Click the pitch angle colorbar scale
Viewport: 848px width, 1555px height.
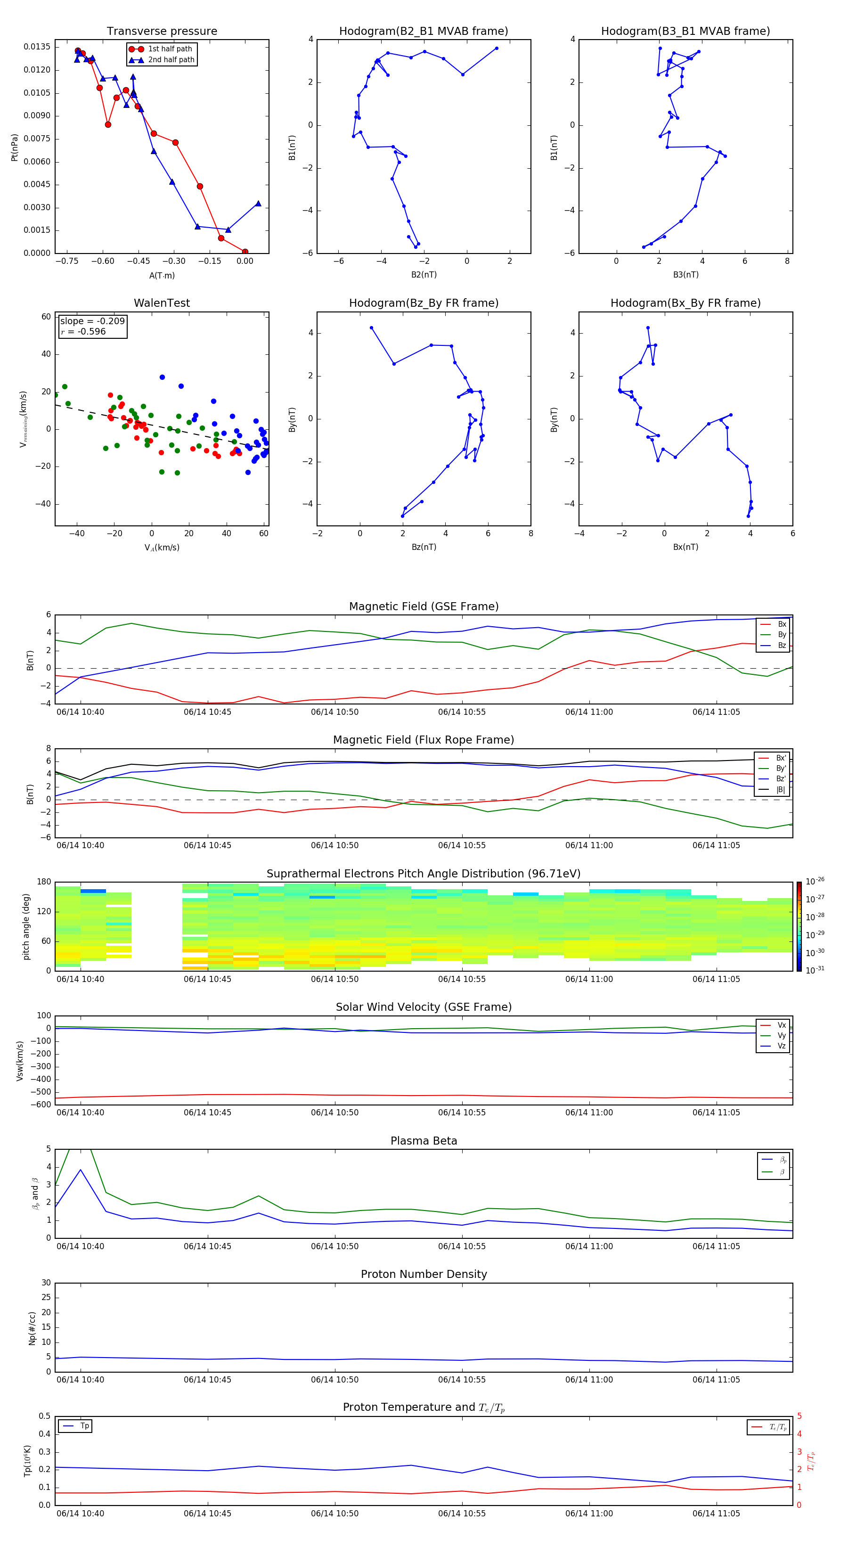tap(799, 926)
